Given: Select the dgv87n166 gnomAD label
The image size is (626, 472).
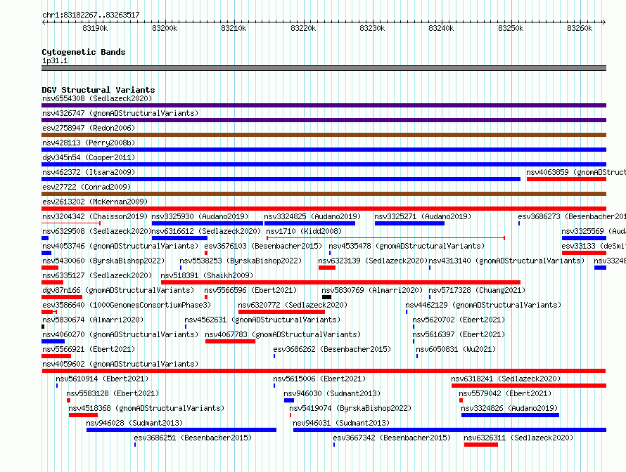Looking at the screenshot, I should [118, 290].
